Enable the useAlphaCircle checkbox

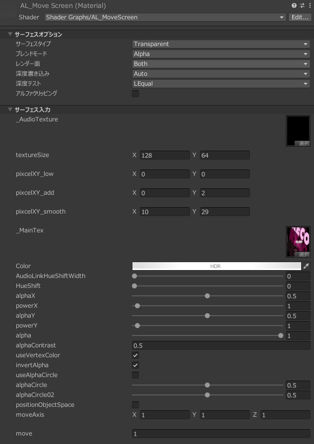[135, 375]
